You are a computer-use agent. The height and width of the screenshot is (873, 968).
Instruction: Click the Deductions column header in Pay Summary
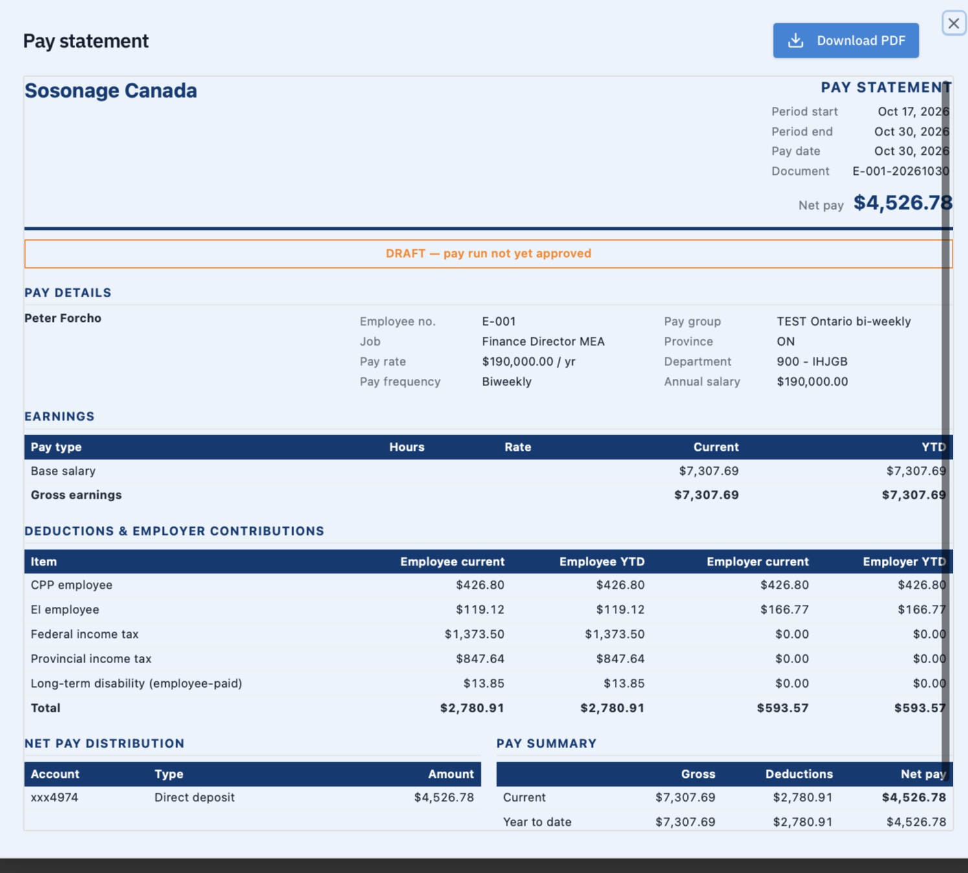coord(799,774)
